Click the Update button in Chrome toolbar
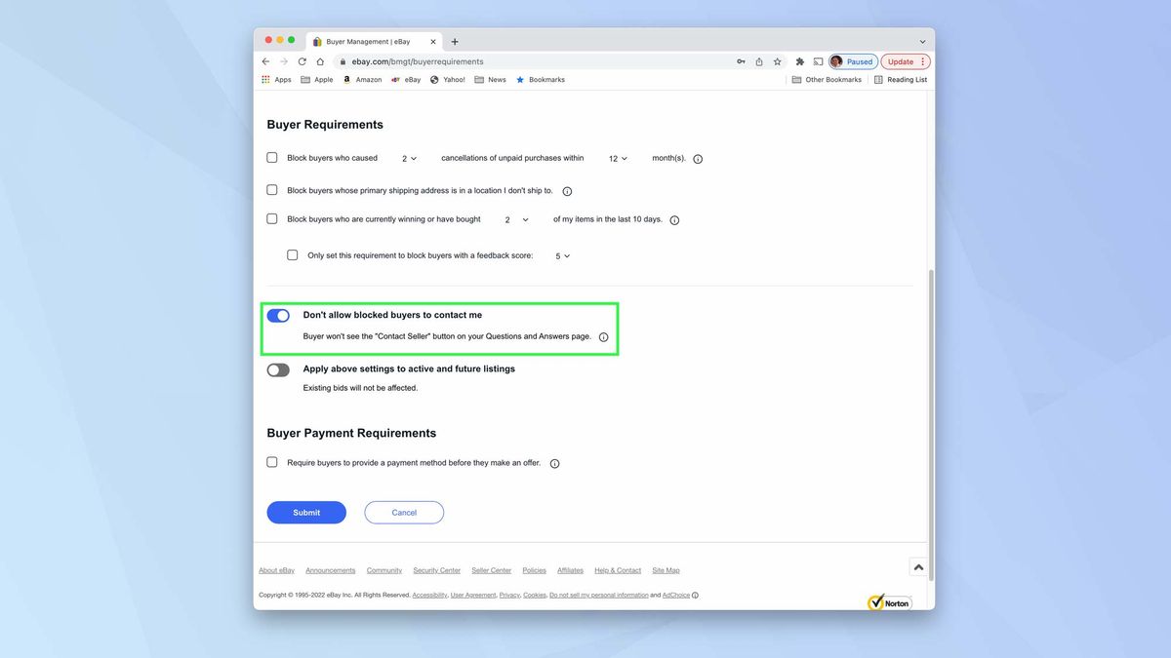Viewport: 1171px width, 658px height. point(906,61)
